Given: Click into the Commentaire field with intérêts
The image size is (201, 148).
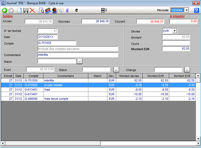Looking at the screenshot, I should click(78, 55).
